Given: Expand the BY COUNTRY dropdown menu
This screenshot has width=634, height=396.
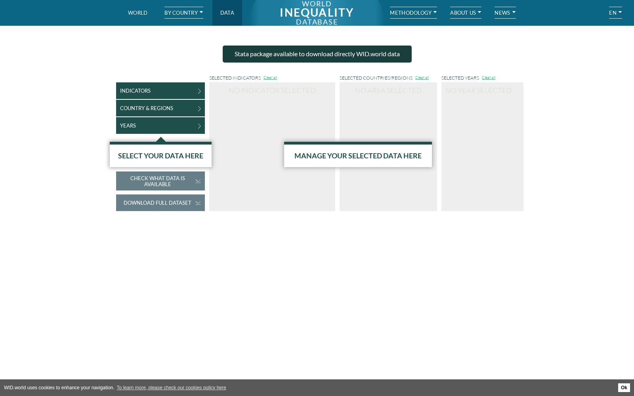Looking at the screenshot, I should 184,13.
